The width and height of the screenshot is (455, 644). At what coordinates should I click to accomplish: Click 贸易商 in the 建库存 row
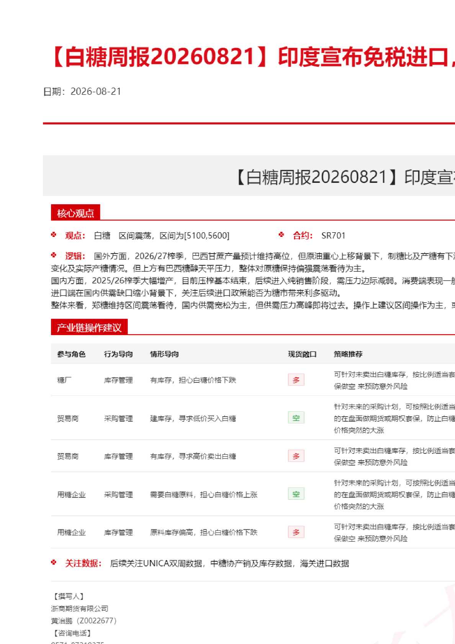coord(68,418)
